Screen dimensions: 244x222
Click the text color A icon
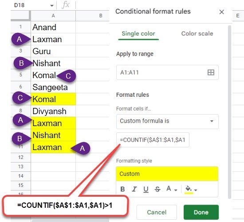[169, 189]
